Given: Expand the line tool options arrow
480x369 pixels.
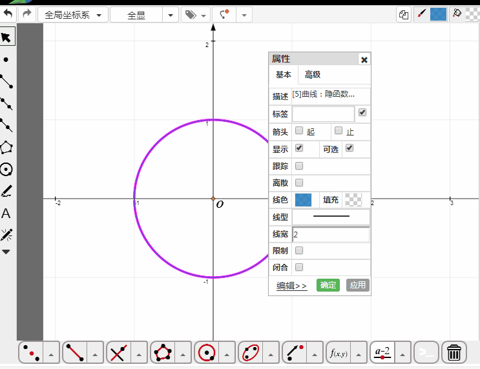Looking at the screenshot, I should (x=95, y=355).
